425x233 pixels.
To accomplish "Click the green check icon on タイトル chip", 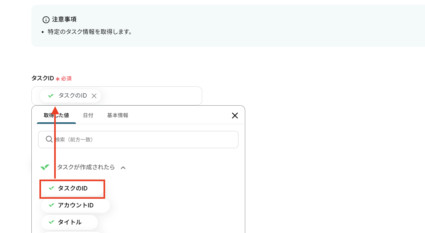I will 51,222.
